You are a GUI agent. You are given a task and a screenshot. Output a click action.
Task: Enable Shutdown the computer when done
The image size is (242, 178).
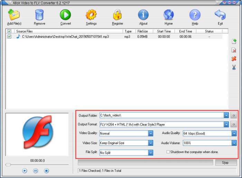pyautogui.click(x=168, y=152)
